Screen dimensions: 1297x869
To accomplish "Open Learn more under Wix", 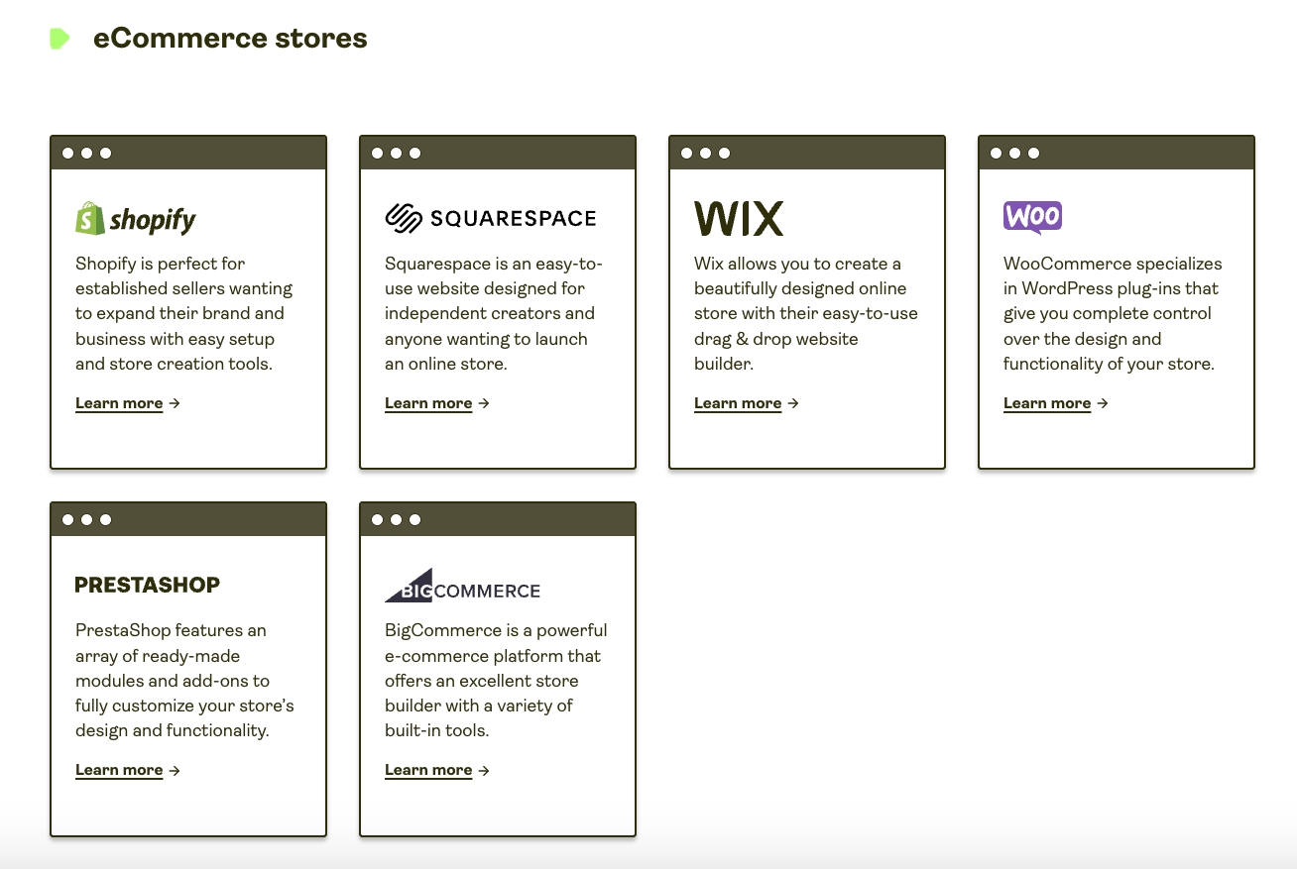I will [x=738, y=403].
